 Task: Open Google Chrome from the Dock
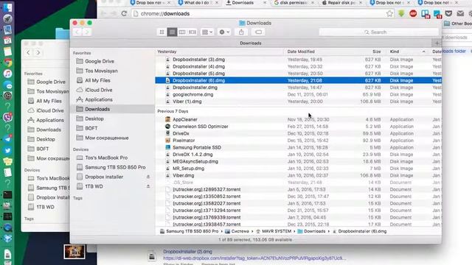(x=7, y=63)
